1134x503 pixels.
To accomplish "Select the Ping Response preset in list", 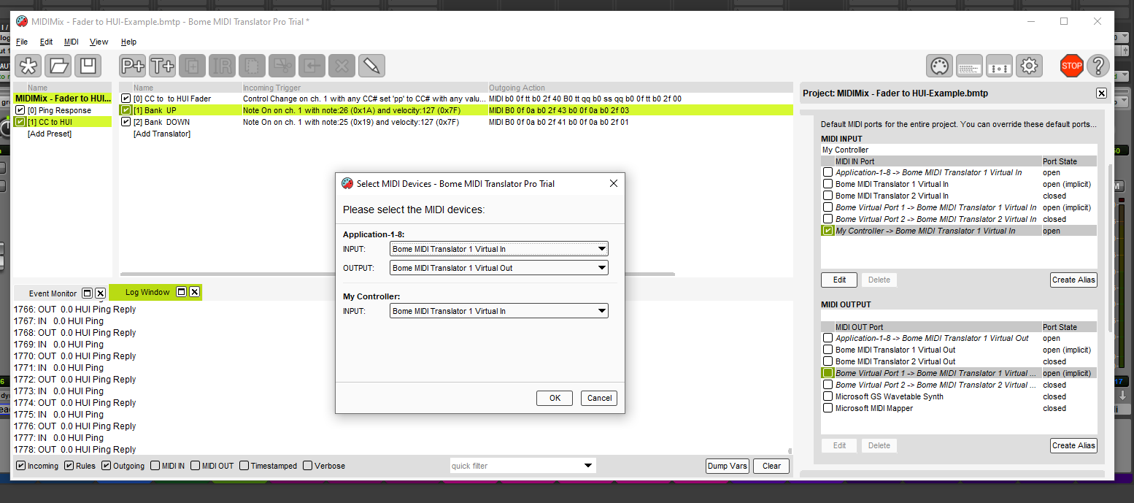I will (x=60, y=110).
